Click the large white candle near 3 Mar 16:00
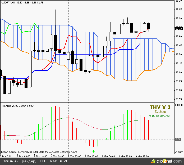This screenshot has height=165, width=184. point(30,69)
